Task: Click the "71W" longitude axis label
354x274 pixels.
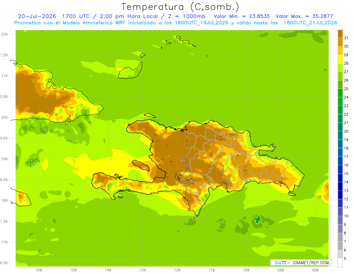Action: (212, 270)
